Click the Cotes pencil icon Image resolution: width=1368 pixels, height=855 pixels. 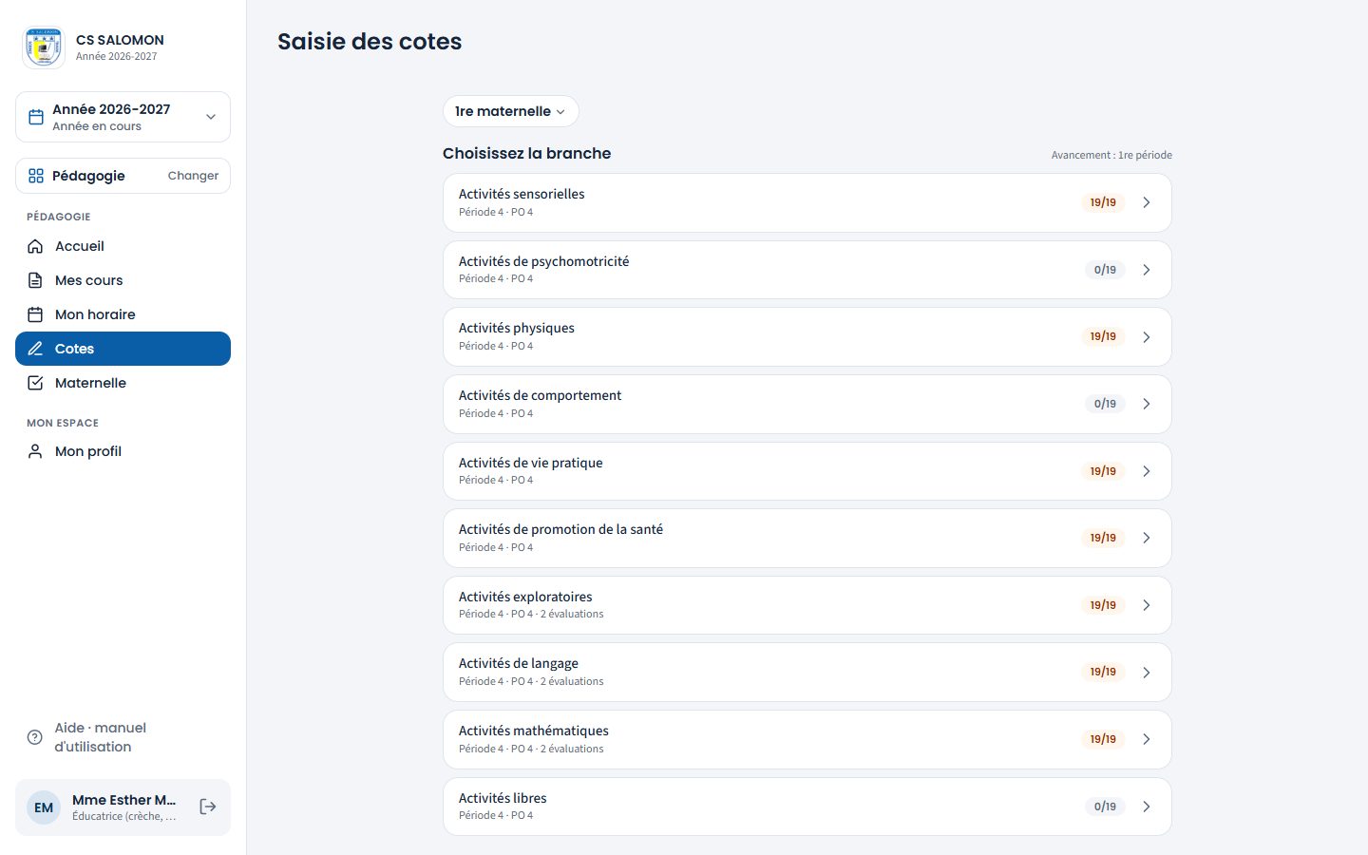(35, 349)
